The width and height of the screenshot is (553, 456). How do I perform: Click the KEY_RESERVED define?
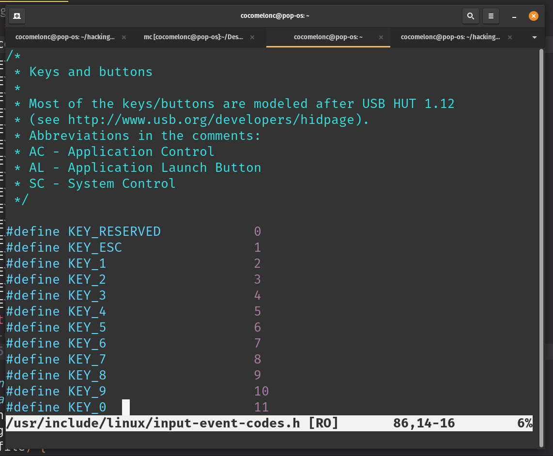pos(83,232)
